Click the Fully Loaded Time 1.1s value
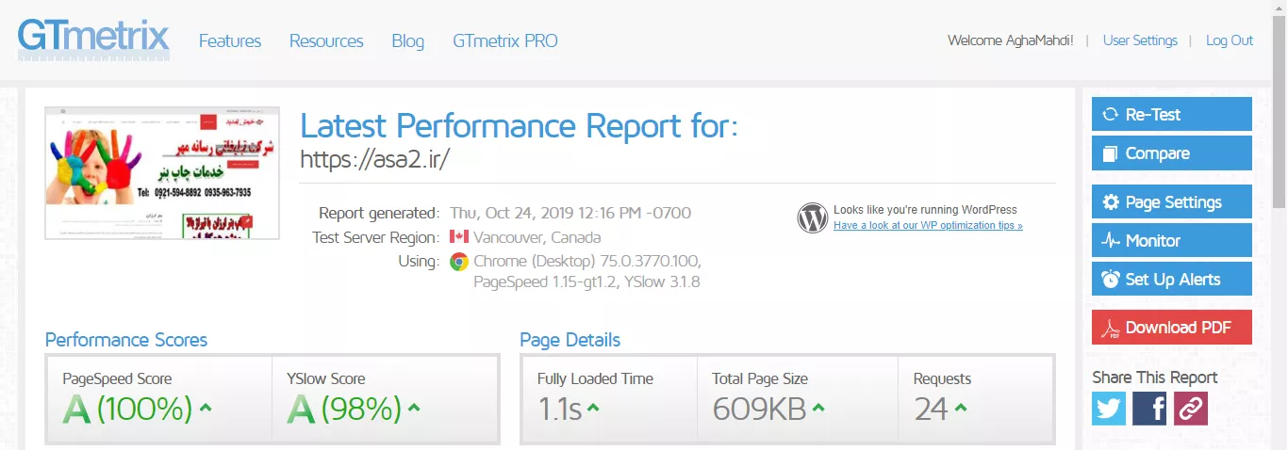The height and width of the screenshot is (450, 1288). [x=559, y=409]
